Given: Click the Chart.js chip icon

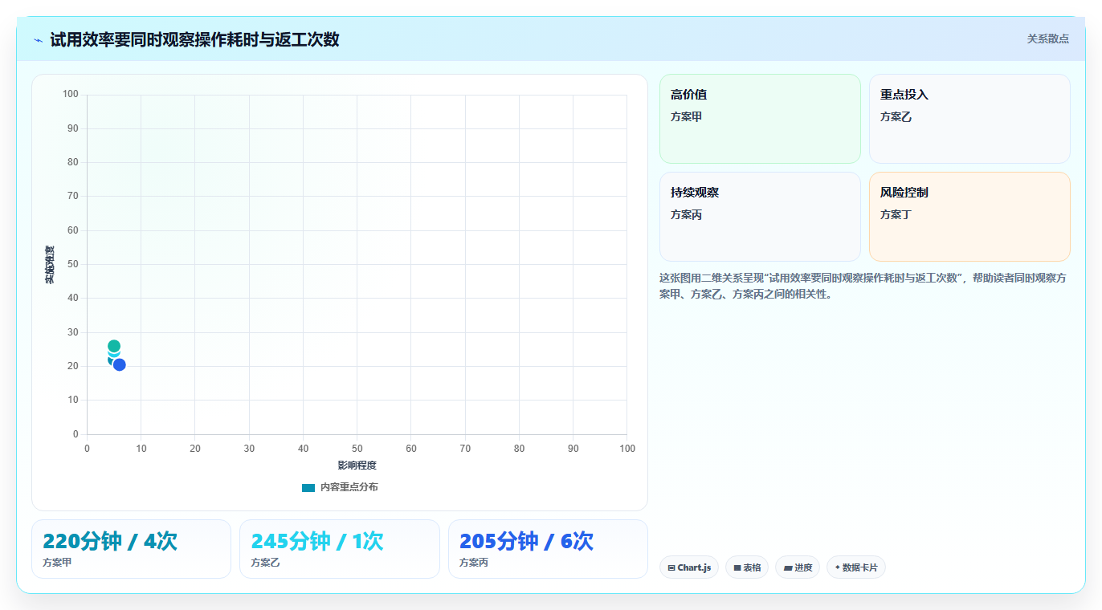Looking at the screenshot, I should click(x=671, y=567).
